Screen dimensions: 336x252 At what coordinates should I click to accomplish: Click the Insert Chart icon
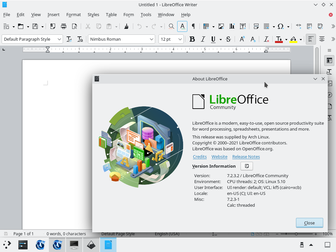click(232, 26)
